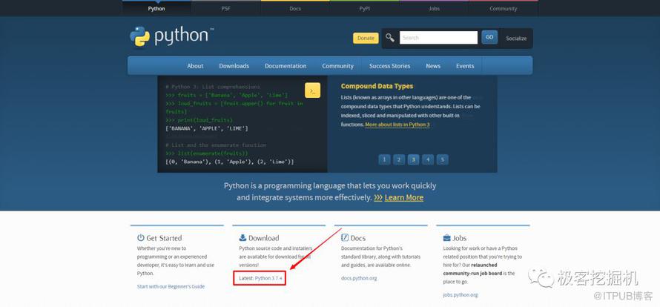Click the Jobs section heading
This screenshot has height=307, width=660.
[x=459, y=238]
